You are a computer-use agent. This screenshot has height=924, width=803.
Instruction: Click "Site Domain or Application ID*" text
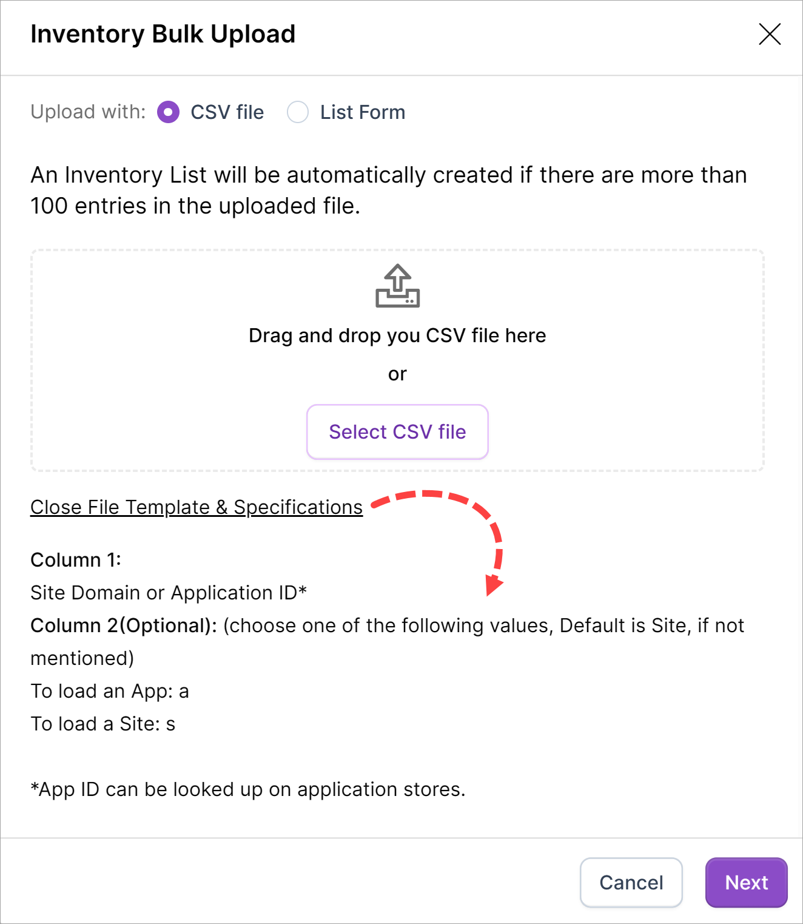[x=169, y=593]
